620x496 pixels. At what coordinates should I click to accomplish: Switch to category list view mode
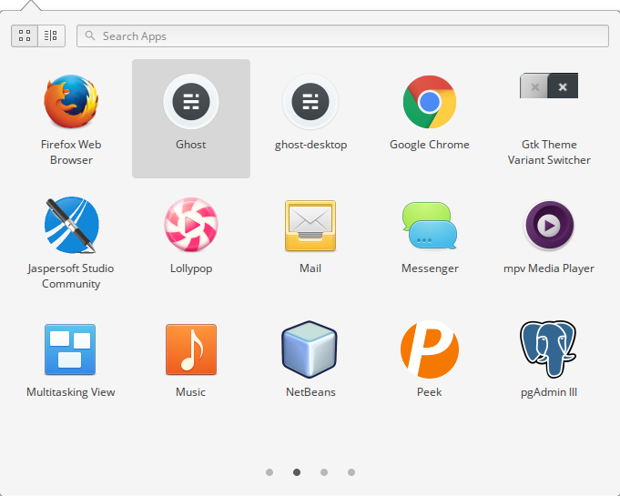[x=51, y=36]
